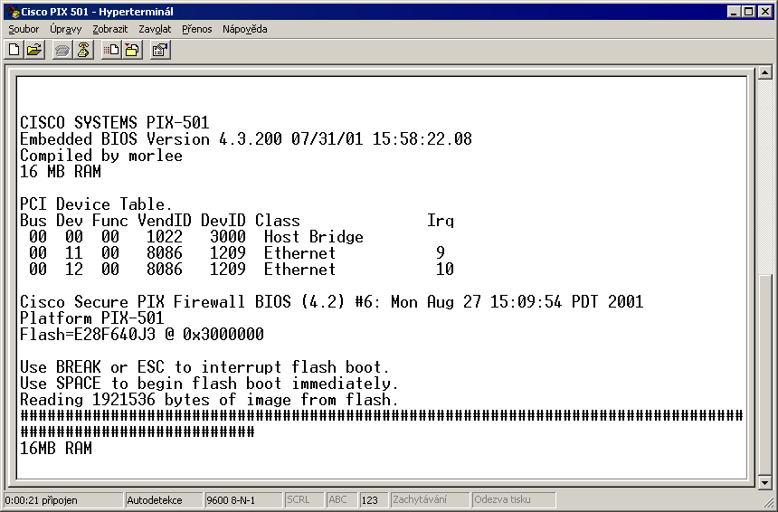Click the vertical scrollbar down arrow

764,482
